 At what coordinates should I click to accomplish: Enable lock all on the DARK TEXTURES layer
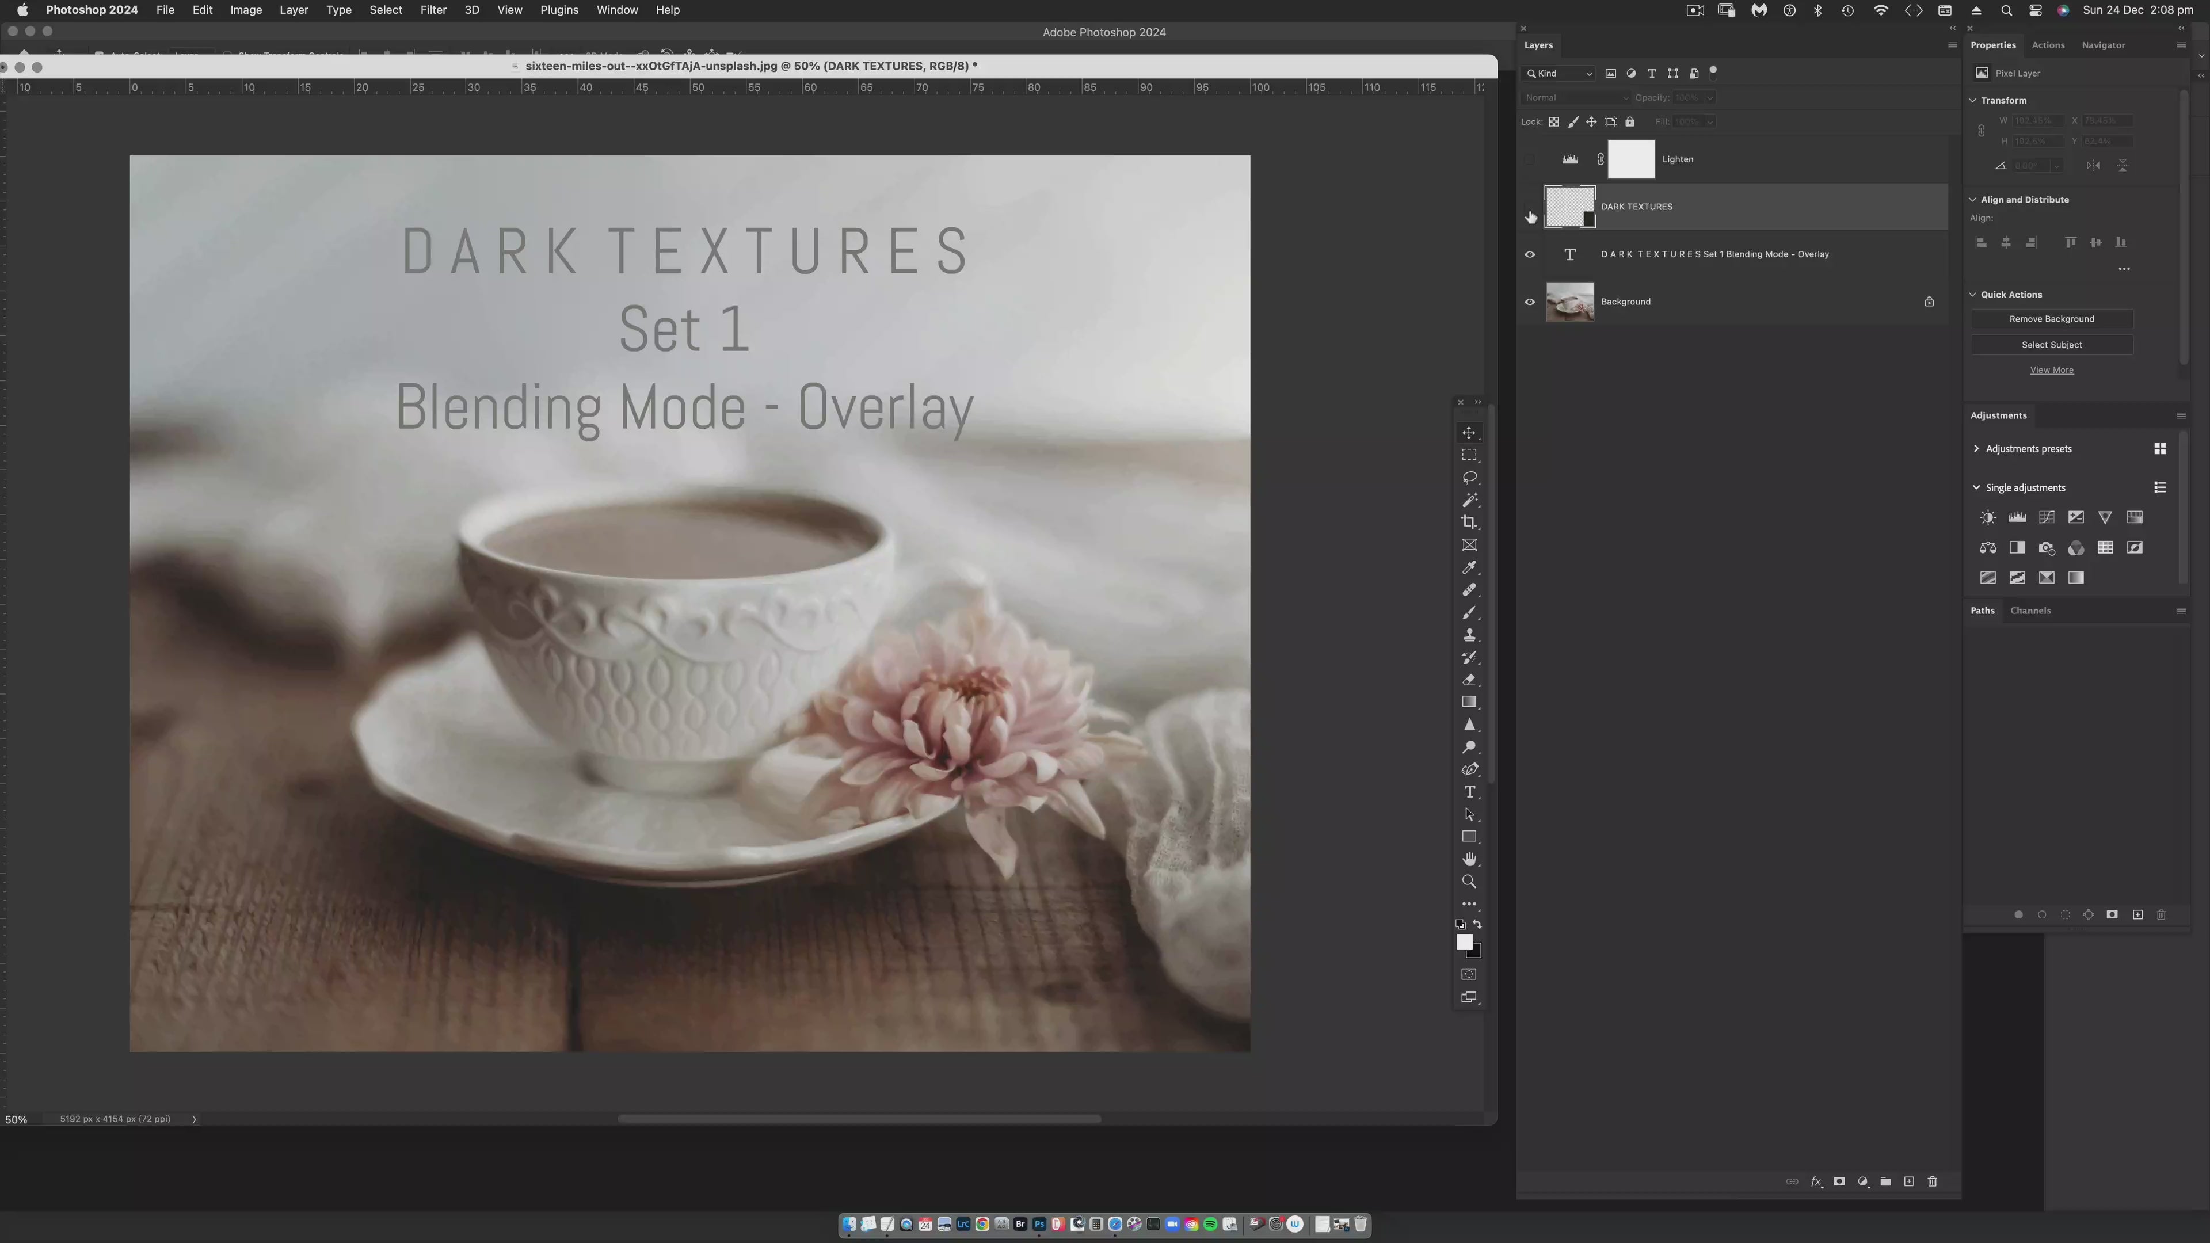point(1630,122)
